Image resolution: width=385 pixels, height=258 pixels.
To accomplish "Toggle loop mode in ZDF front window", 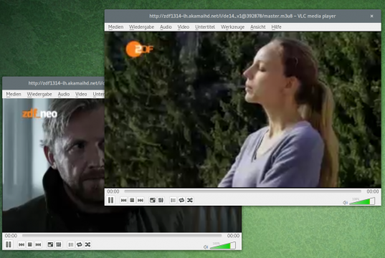I will (181, 201).
